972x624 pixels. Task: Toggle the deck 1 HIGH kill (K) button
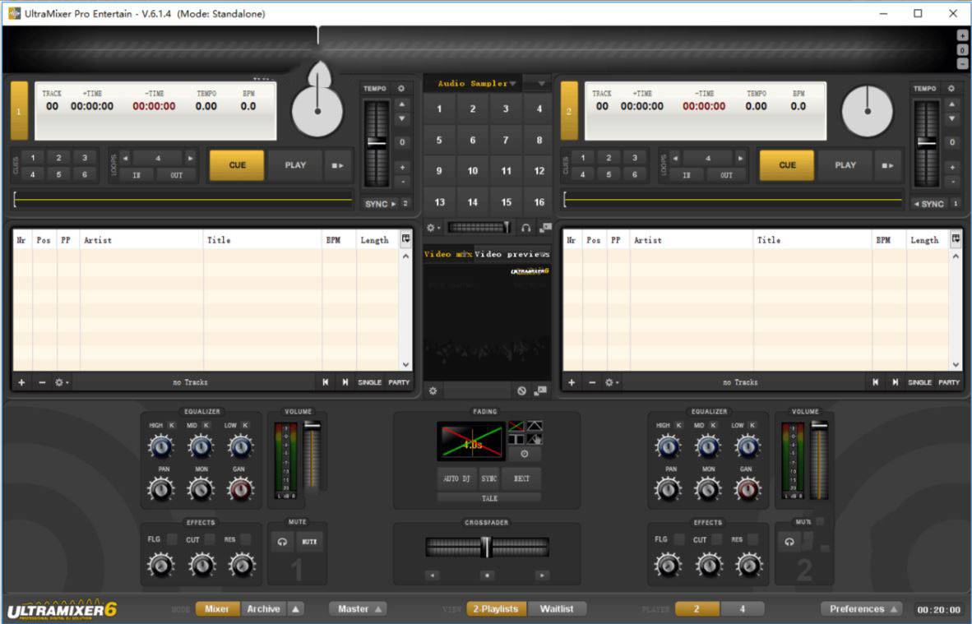point(172,425)
